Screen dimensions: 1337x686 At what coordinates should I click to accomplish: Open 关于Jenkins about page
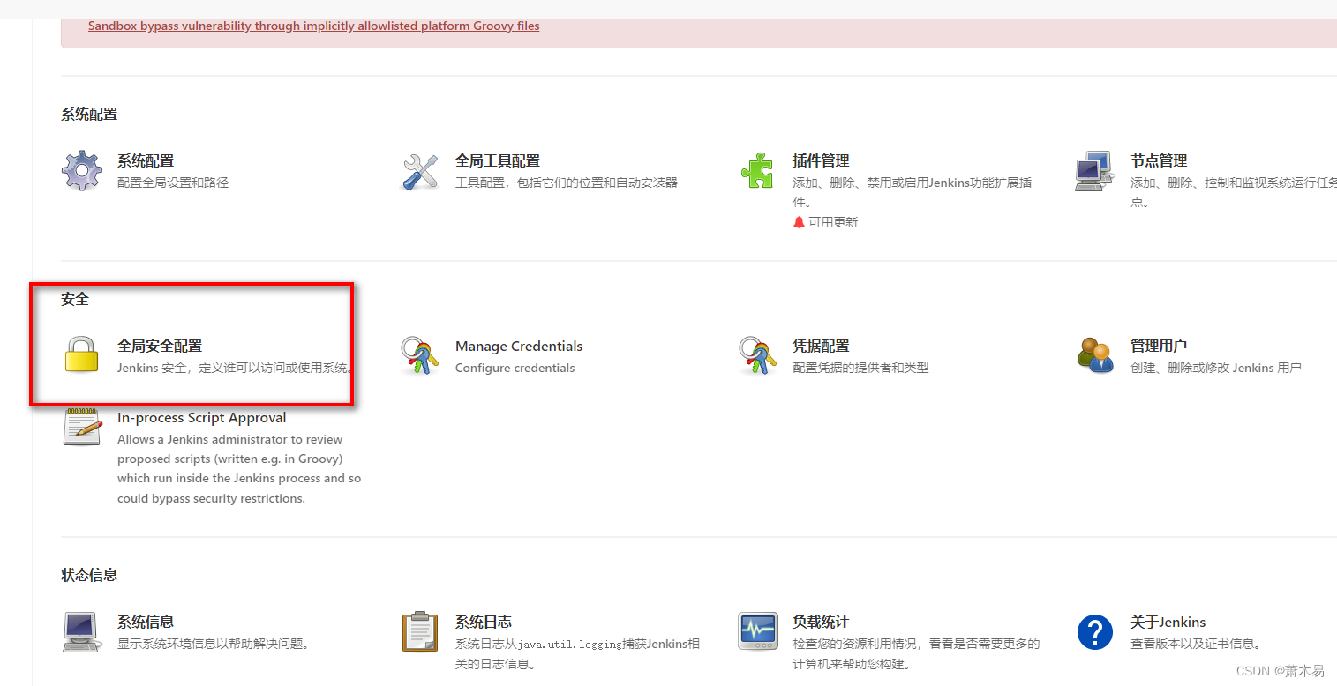point(1168,622)
